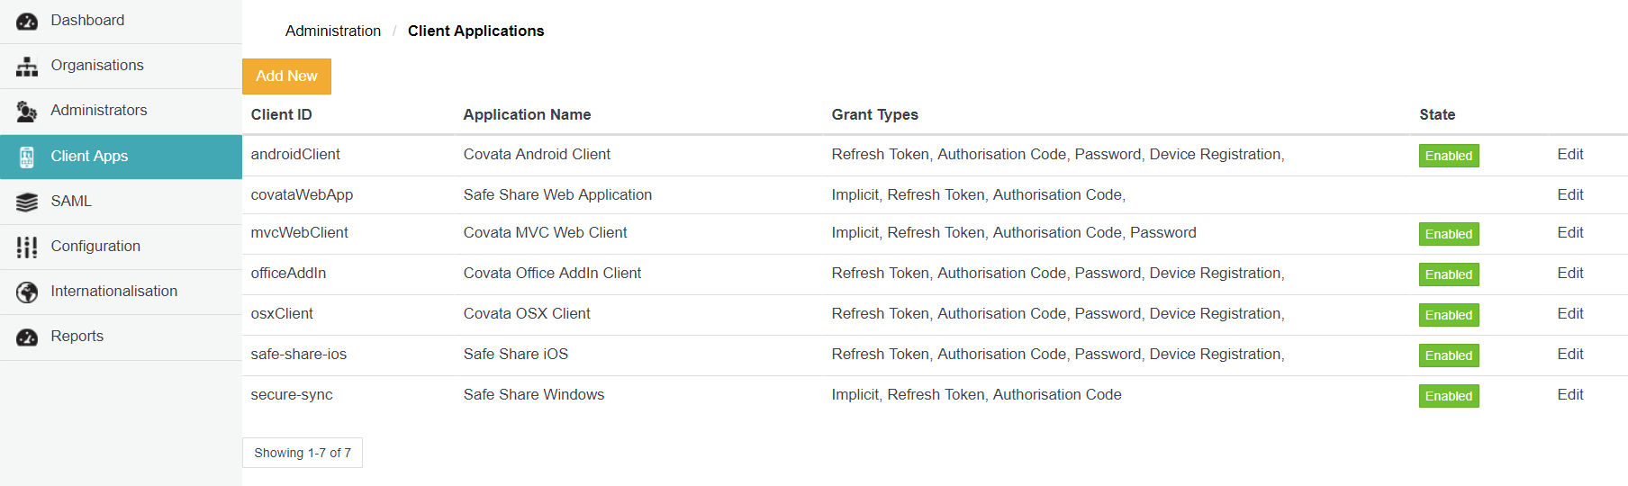The image size is (1628, 486).
Task: Click the Client ID column header
Action: click(x=282, y=114)
